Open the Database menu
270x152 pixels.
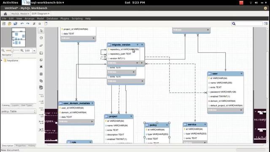click(52, 19)
